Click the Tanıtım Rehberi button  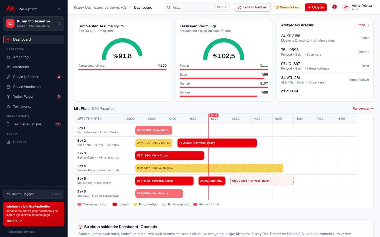252,7
